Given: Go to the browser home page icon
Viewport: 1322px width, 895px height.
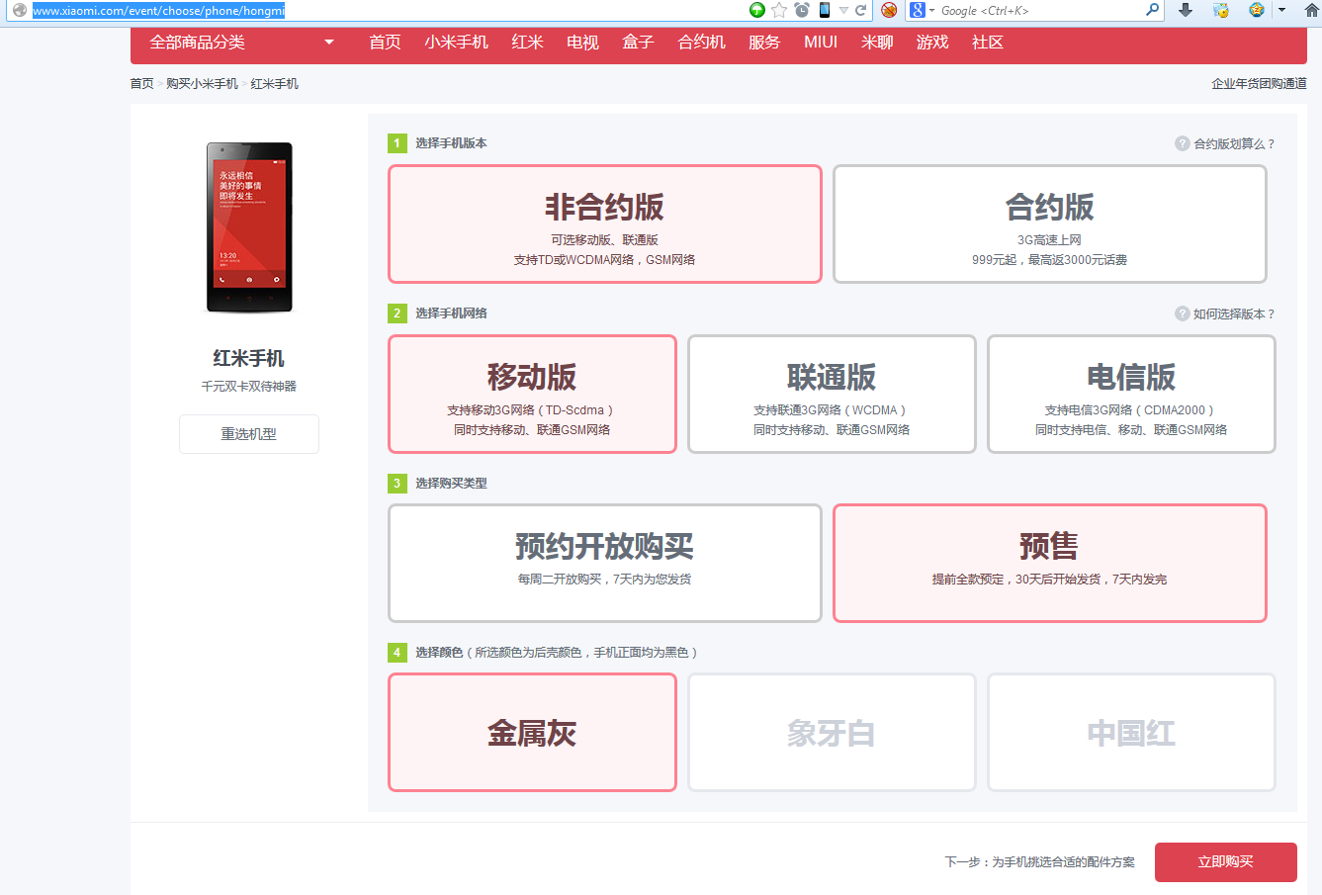Looking at the screenshot, I should click(x=1312, y=10).
